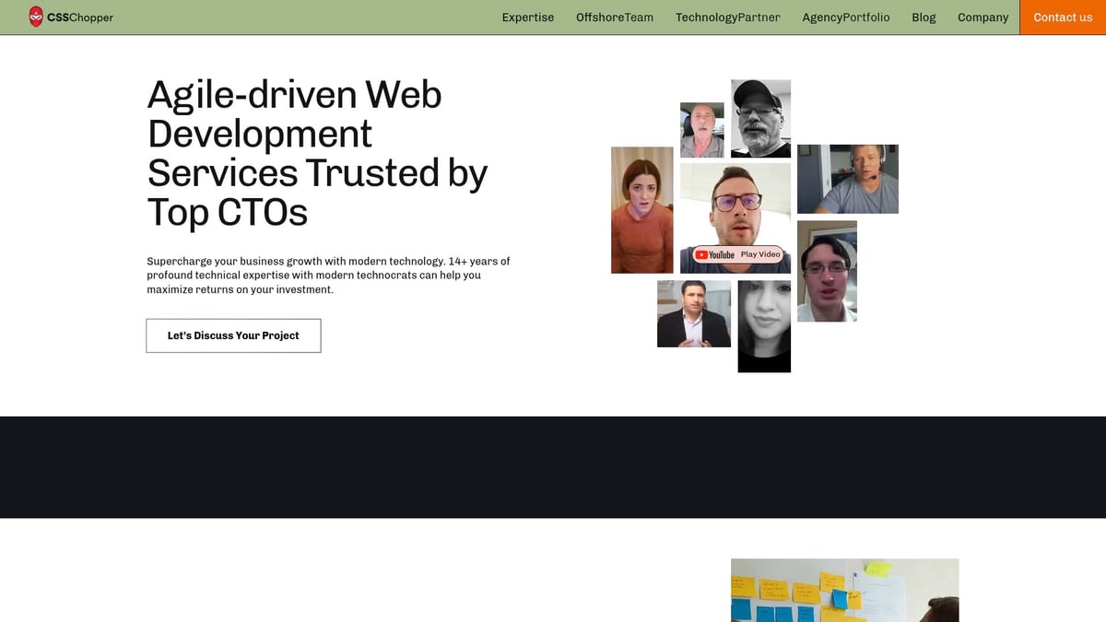Click the man in dark suit testimonial thumbnail
The width and height of the screenshot is (1106, 622).
694,313
